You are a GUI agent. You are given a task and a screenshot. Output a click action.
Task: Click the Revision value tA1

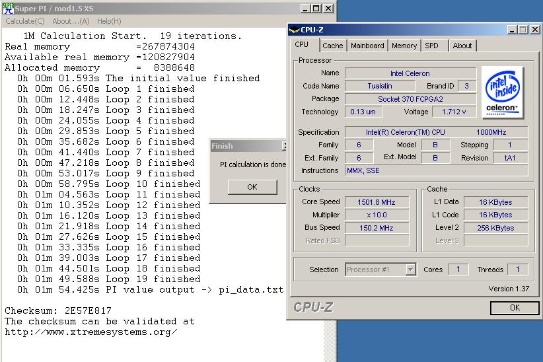point(511,158)
